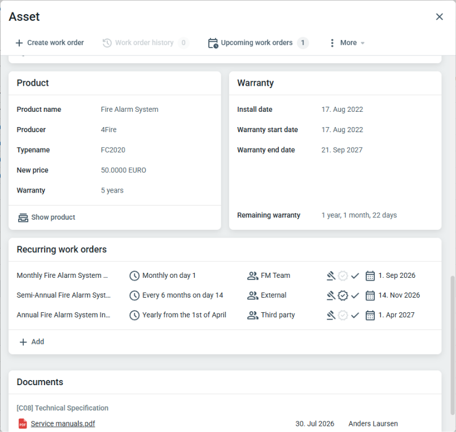The height and width of the screenshot is (432, 456).
Task: Click the plus icon next to Add
Action: [x=23, y=342]
